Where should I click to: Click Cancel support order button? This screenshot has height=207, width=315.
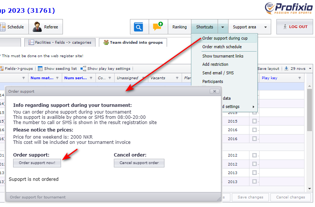pyautogui.click(x=139, y=163)
